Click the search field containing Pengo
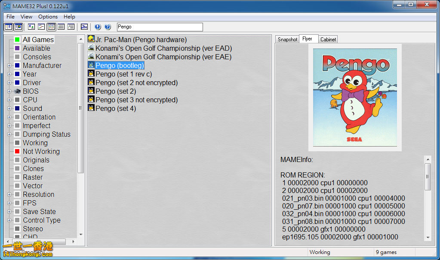 159,27
